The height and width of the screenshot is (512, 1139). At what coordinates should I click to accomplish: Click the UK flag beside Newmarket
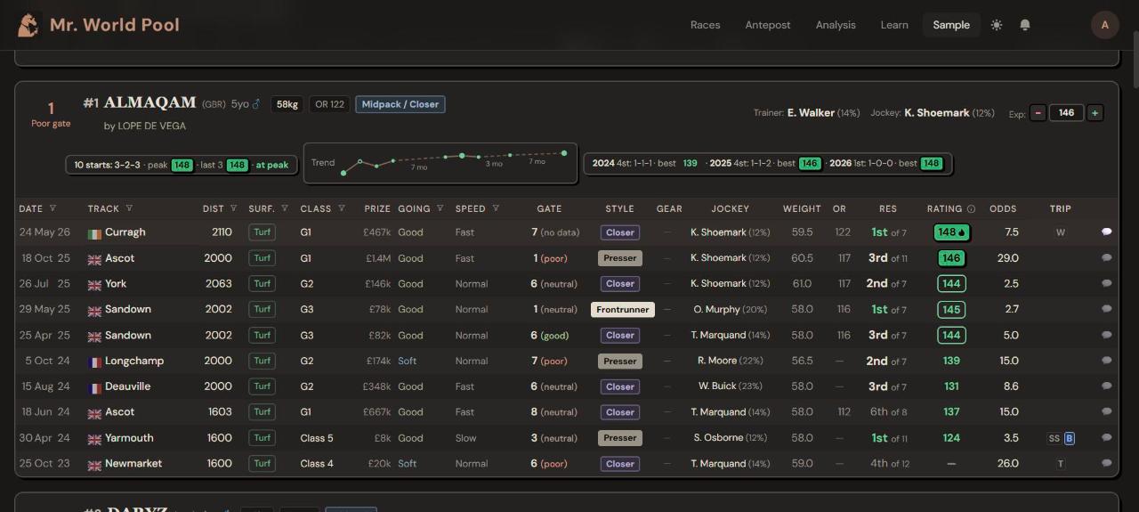(x=94, y=465)
